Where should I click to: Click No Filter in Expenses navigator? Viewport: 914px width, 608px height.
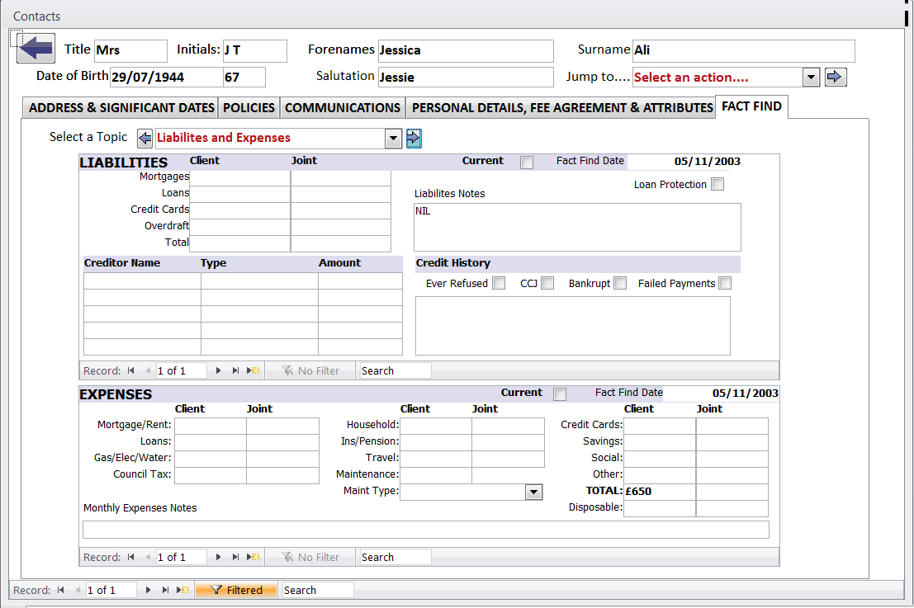(x=310, y=557)
